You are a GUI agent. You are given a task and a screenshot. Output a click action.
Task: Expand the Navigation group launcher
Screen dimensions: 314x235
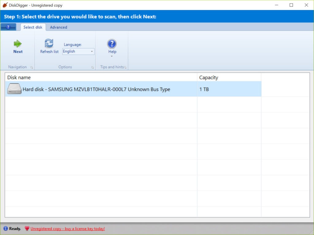[32, 67]
